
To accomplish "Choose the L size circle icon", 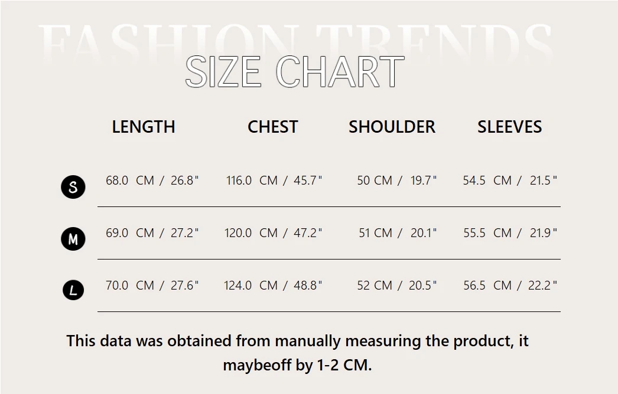I will tap(73, 290).
